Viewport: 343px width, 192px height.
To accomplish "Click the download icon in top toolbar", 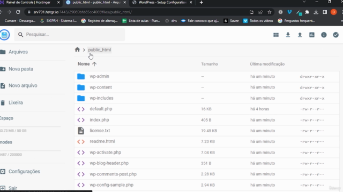I will (x=288, y=35).
